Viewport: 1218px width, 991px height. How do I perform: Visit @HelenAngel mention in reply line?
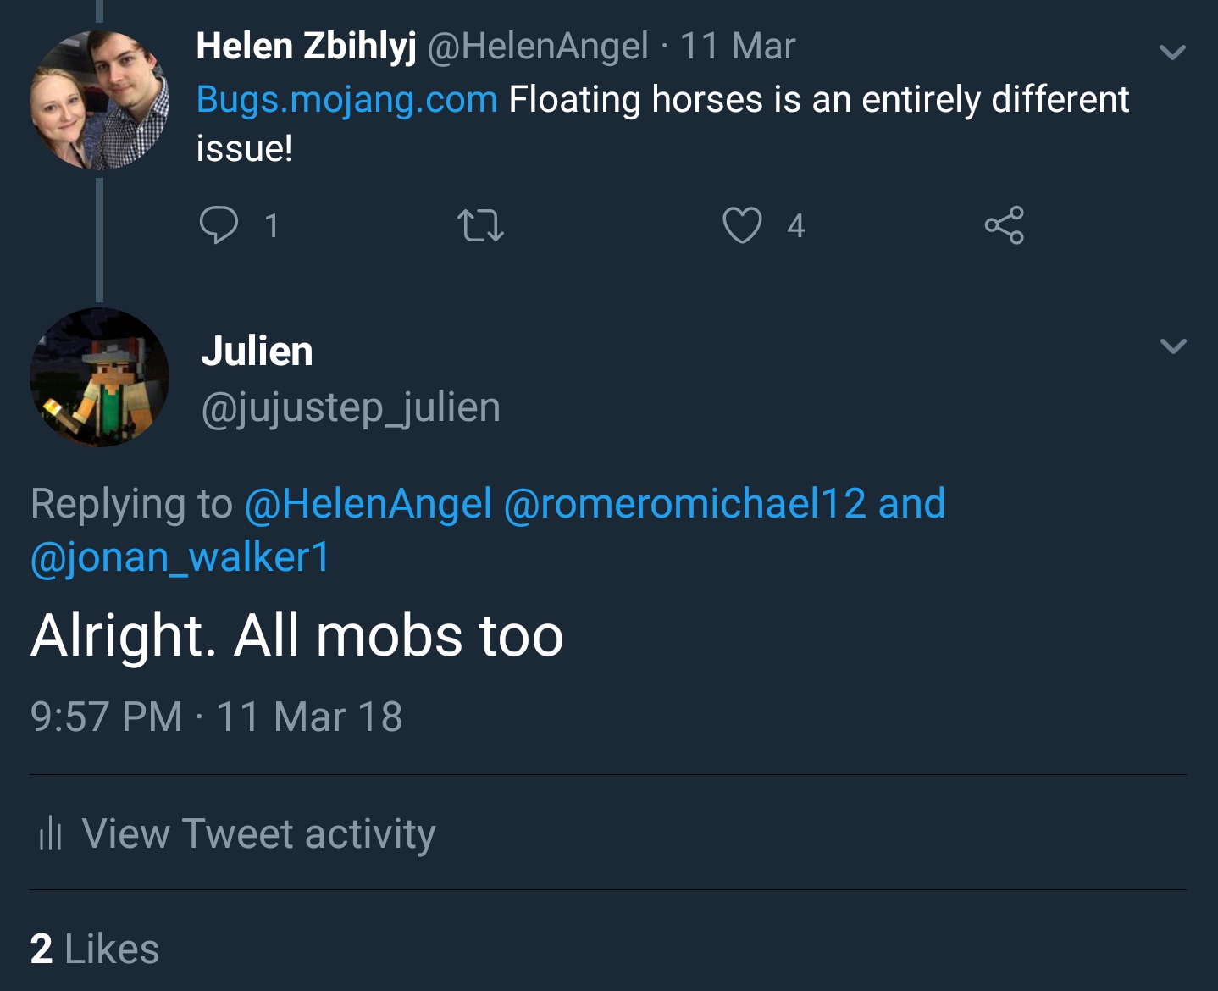(x=368, y=504)
